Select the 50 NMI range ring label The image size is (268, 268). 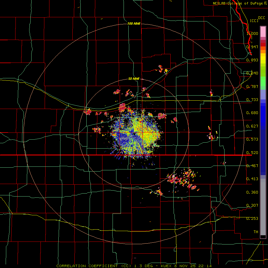pyautogui.click(x=134, y=79)
